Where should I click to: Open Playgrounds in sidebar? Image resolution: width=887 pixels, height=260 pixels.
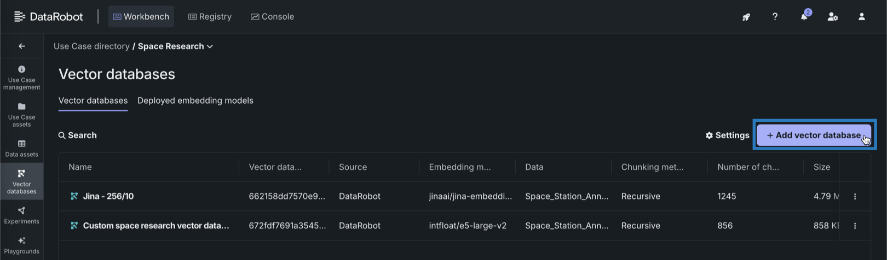point(22,245)
